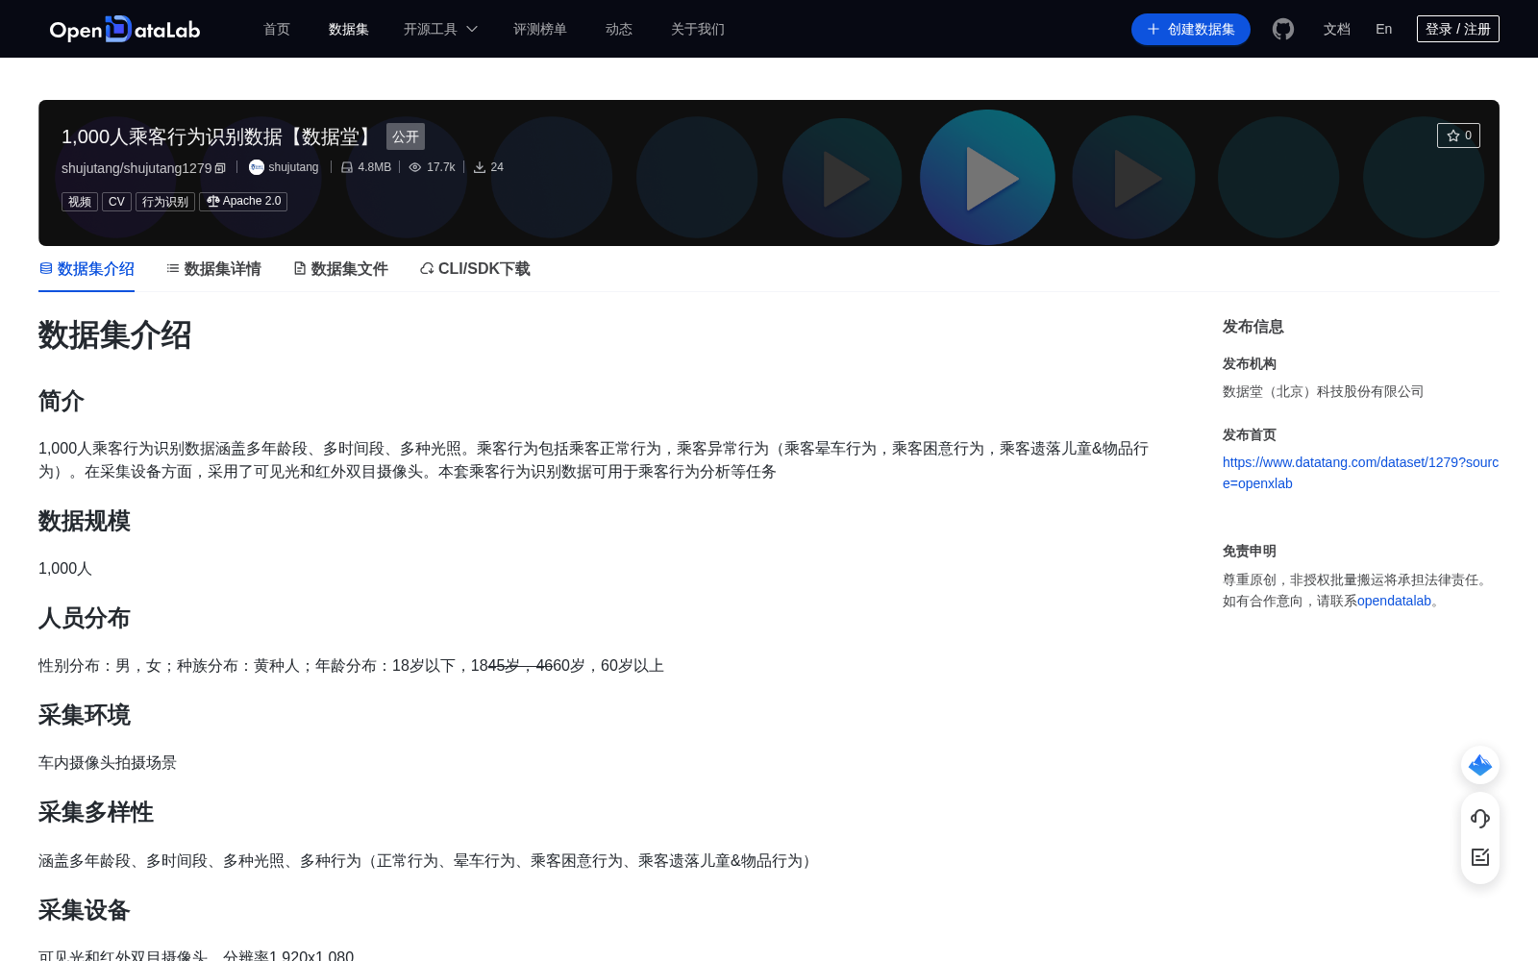Click the shujutang author name
Viewport: 1538px width, 961px height.
pos(293,167)
